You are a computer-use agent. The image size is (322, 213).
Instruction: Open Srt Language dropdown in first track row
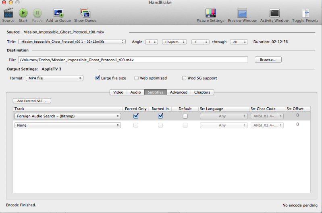click(224, 116)
